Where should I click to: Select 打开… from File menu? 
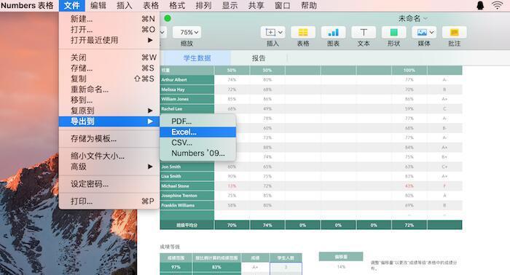(109, 30)
